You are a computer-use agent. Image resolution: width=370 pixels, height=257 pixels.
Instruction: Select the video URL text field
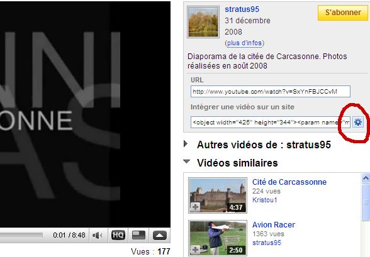pyautogui.click(x=271, y=91)
